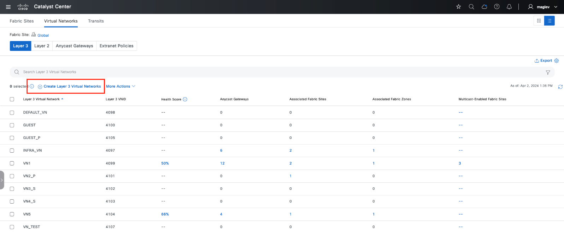Expand the collapsed left side panel

tap(2, 180)
